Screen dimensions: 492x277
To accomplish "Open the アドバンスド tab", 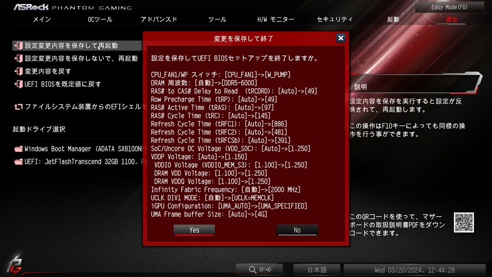I will click(159, 19).
